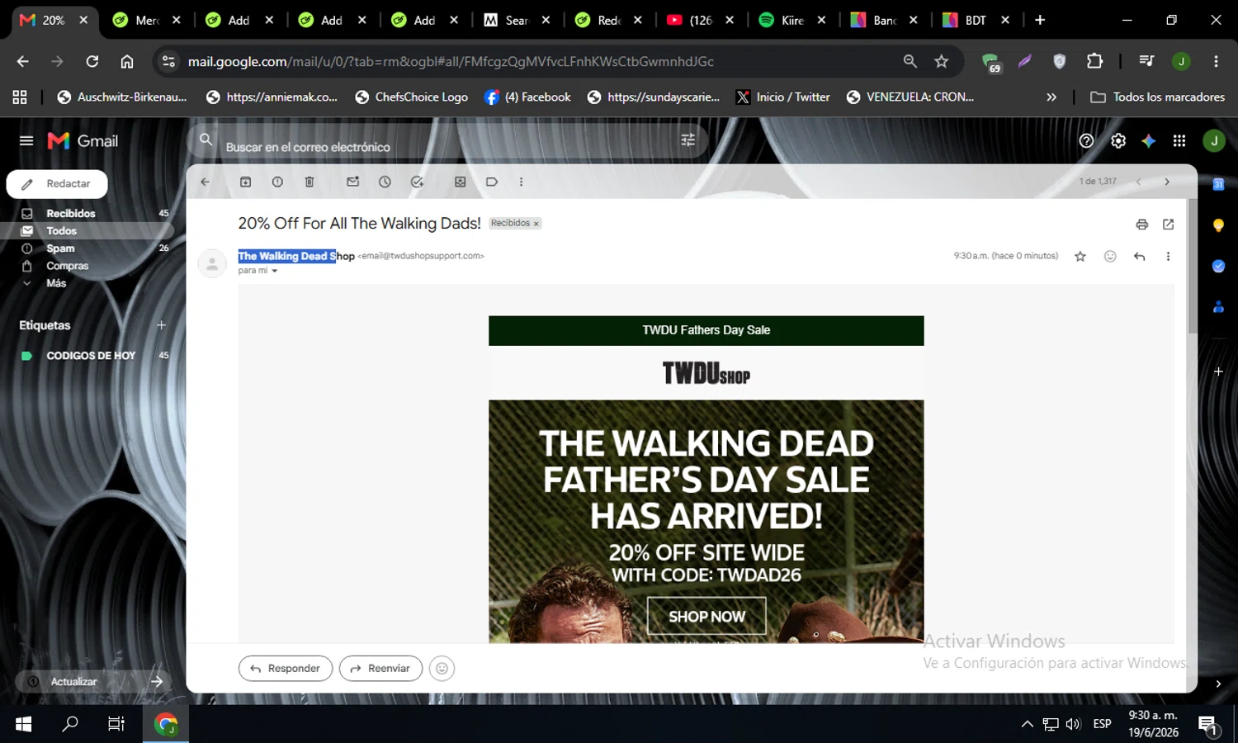Print the email with the printer icon
The height and width of the screenshot is (743, 1238).
[1141, 225]
